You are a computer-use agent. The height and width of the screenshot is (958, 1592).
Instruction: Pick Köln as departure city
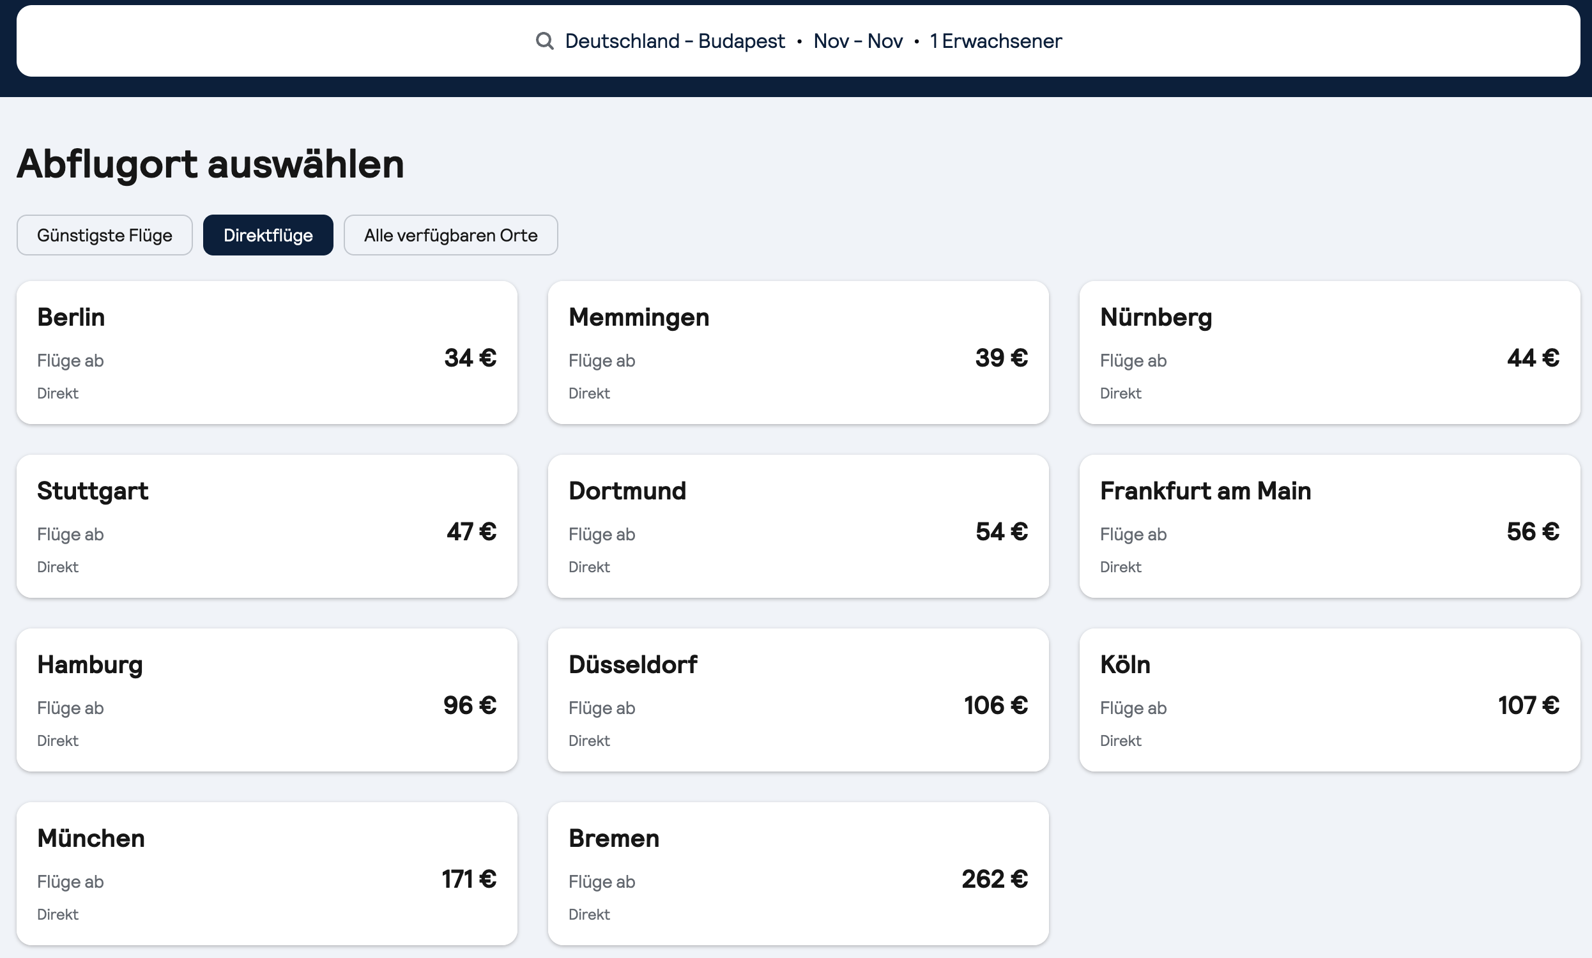[1329, 700]
